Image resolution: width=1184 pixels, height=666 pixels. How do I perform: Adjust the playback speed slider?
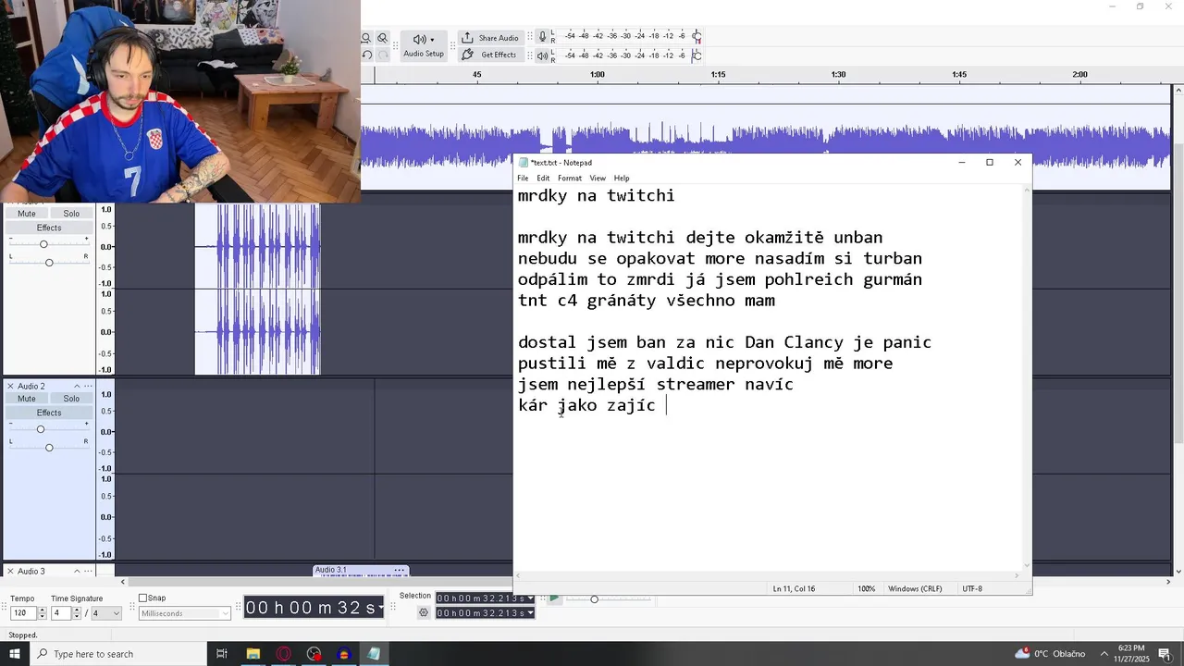(x=594, y=599)
